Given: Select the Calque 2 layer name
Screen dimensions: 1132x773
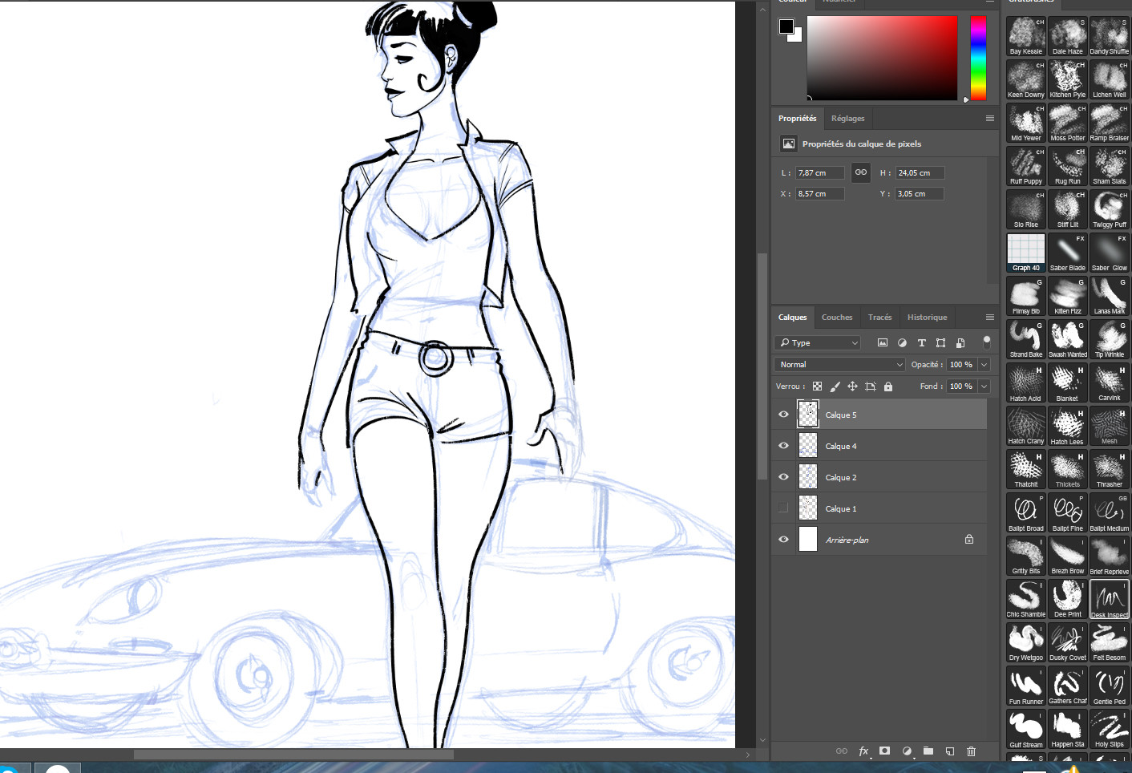Looking at the screenshot, I should (x=841, y=478).
